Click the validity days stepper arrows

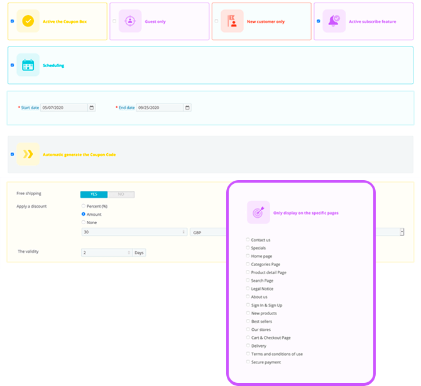pyautogui.click(x=129, y=252)
